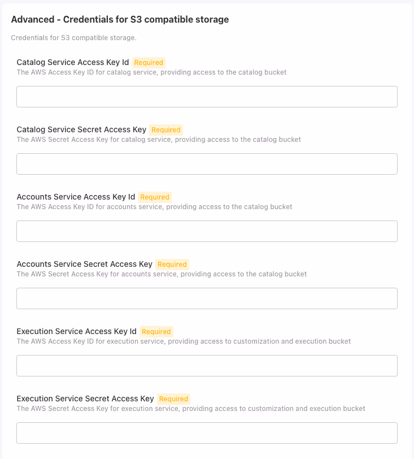Click the "Catalog Service Access Key Id" label
Screen dimensions: 414x459
73,62
